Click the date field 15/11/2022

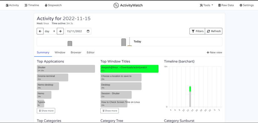78,31
